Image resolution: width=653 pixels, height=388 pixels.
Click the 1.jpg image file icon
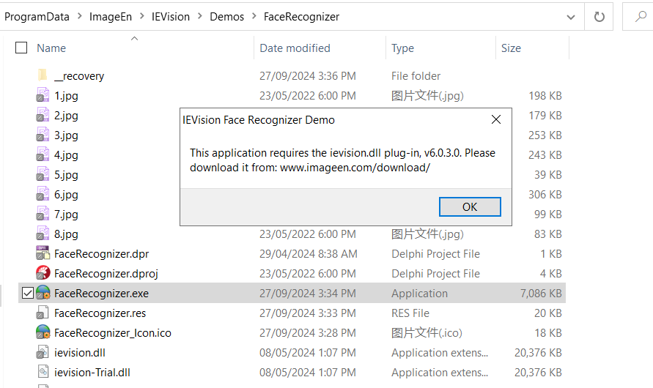[43, 95]
